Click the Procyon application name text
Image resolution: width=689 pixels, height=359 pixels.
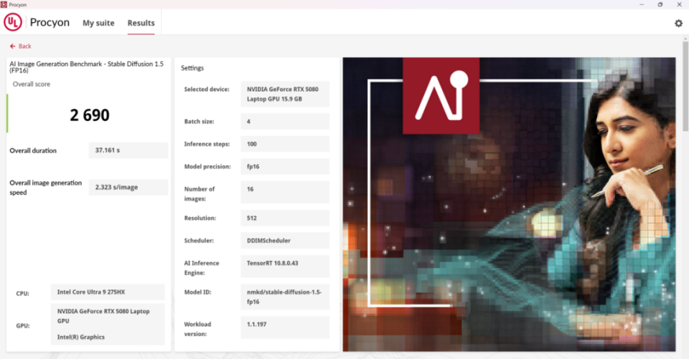(50, 22)
